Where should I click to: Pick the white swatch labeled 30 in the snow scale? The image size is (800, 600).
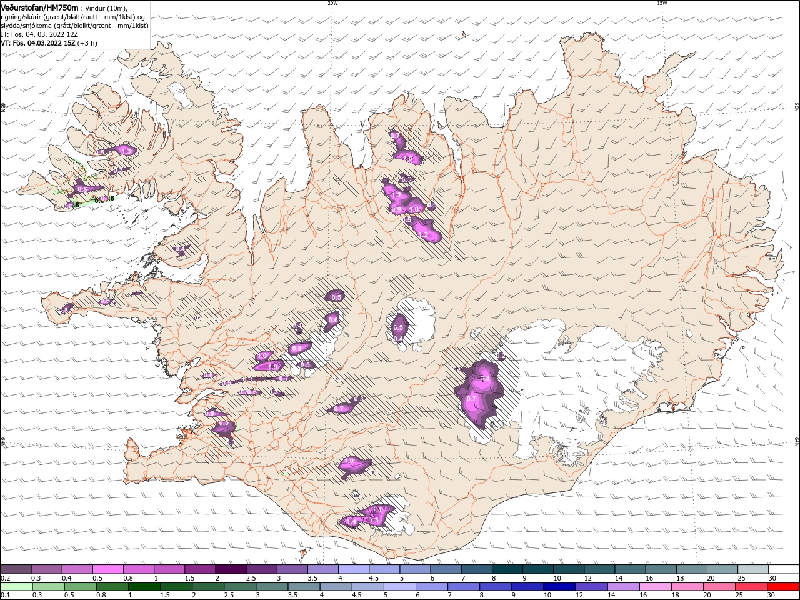783,569
